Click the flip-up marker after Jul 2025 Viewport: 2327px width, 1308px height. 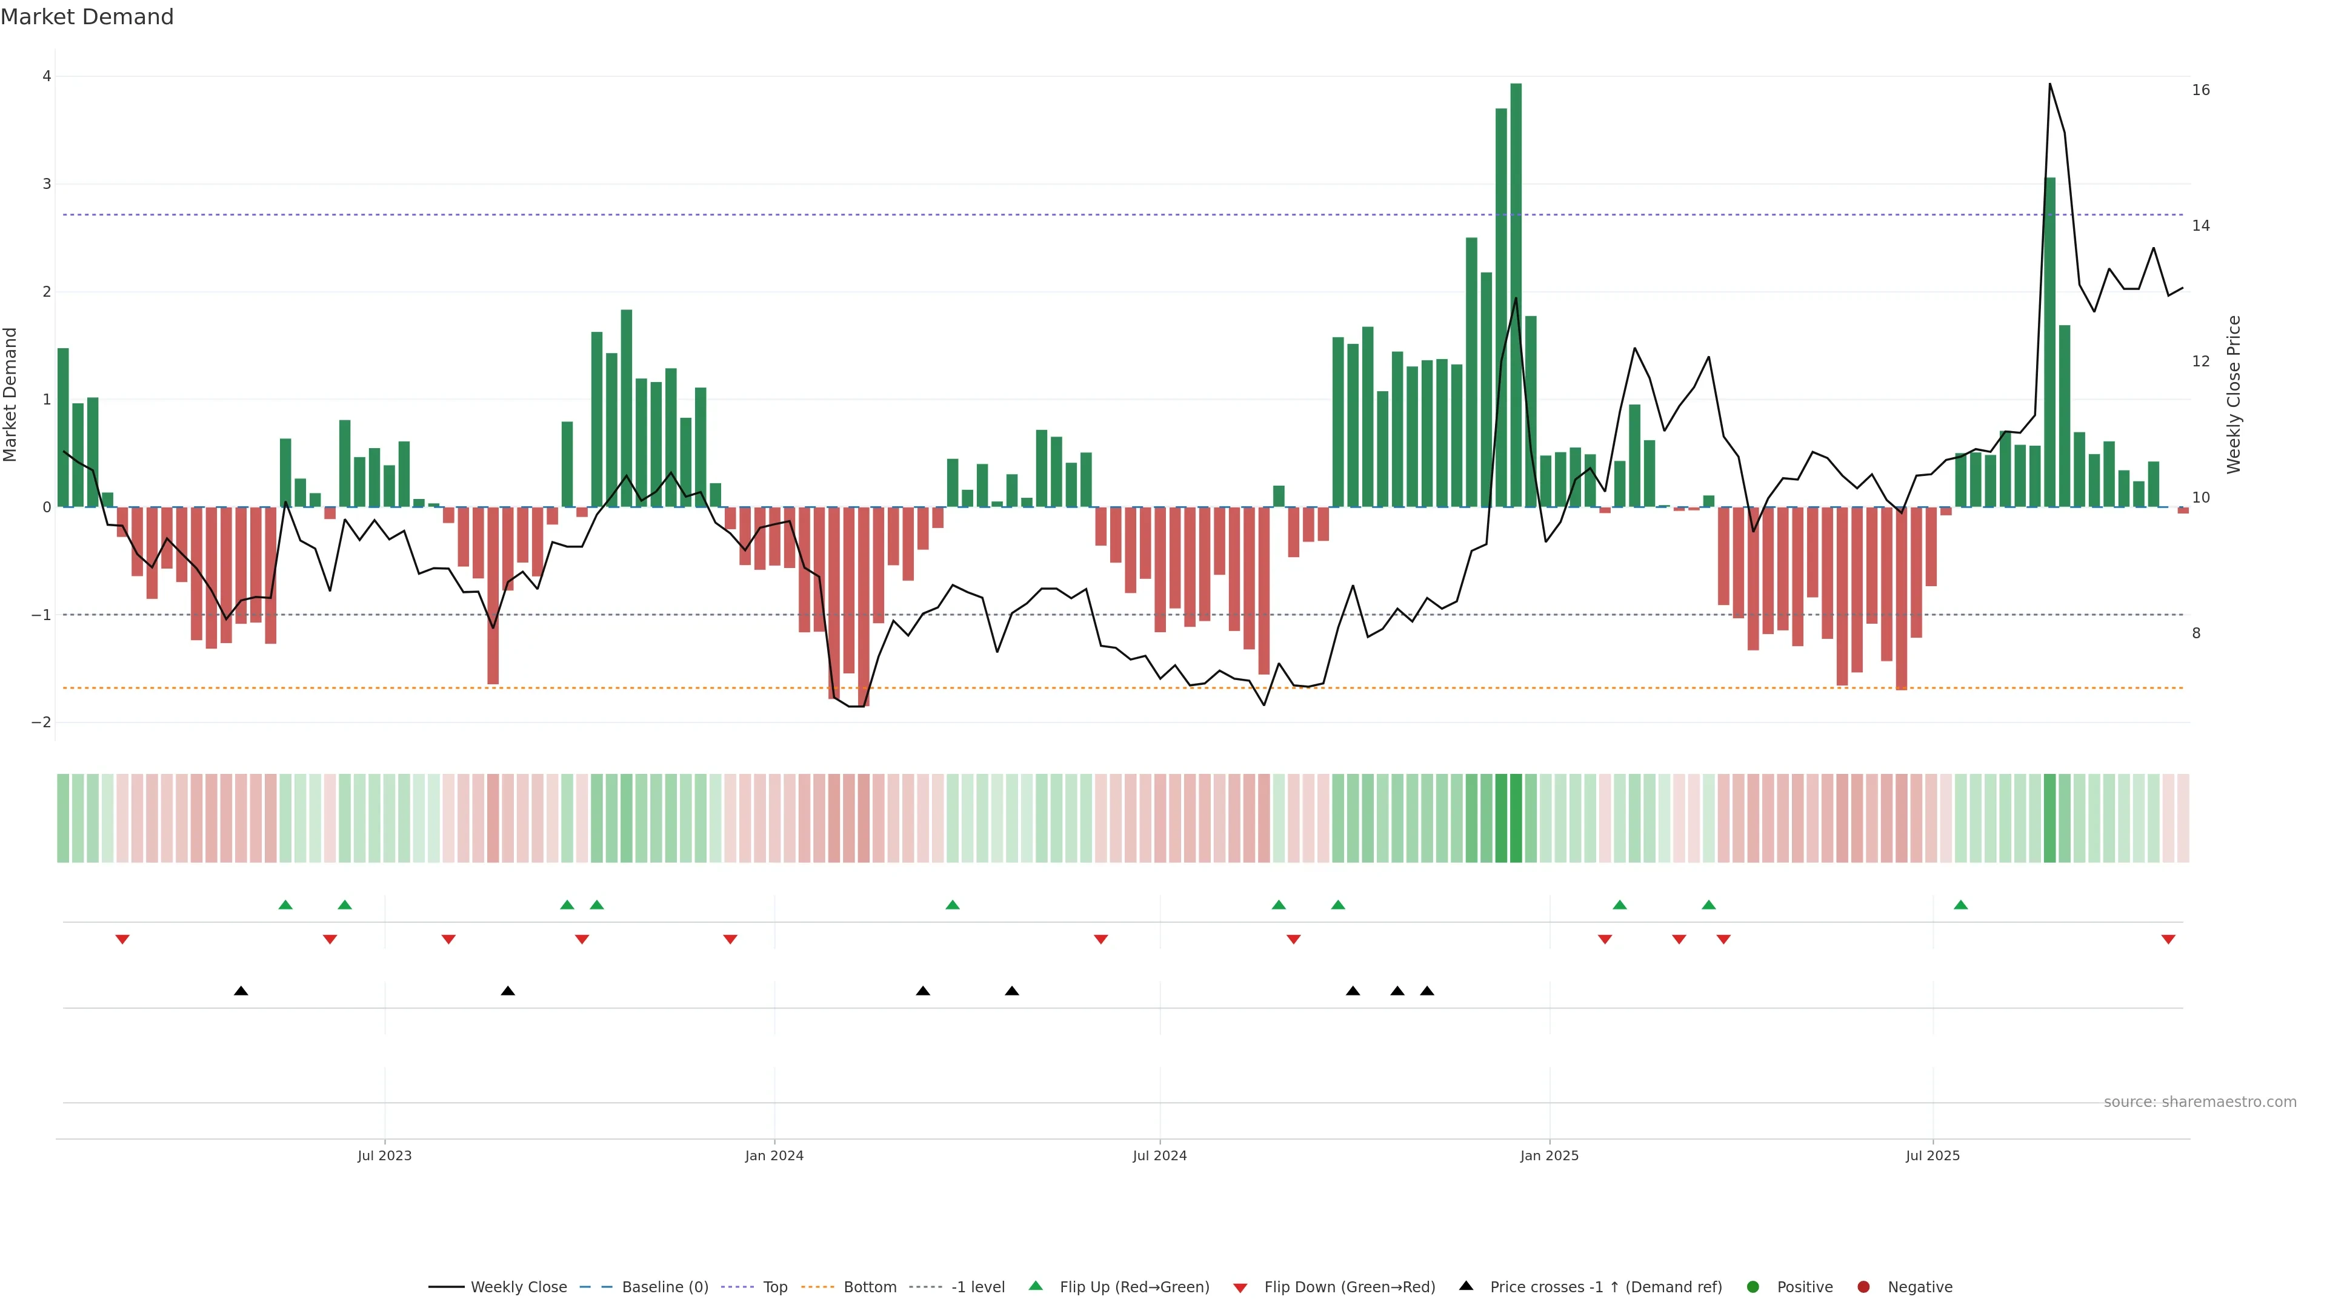pyautogui.click(x=1960, y=905)
